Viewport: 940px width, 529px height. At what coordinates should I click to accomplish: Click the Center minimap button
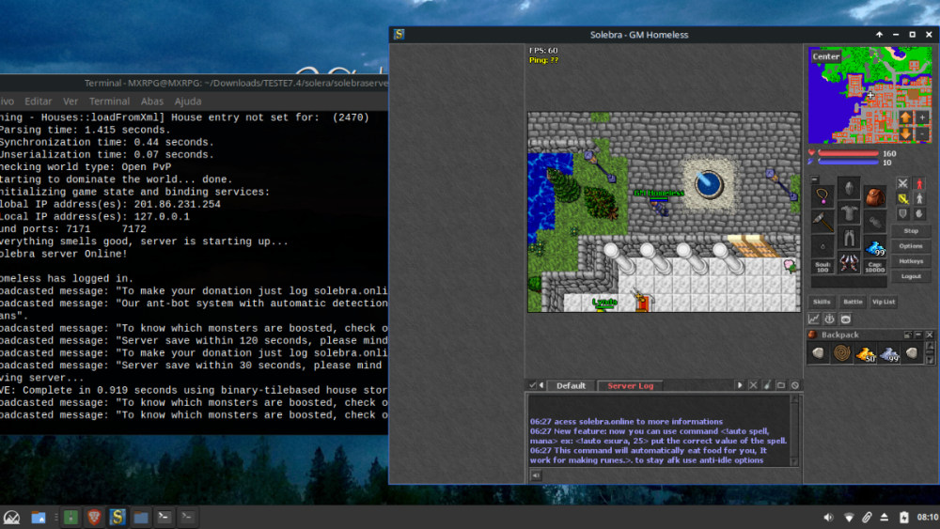(x=826, y=56)
